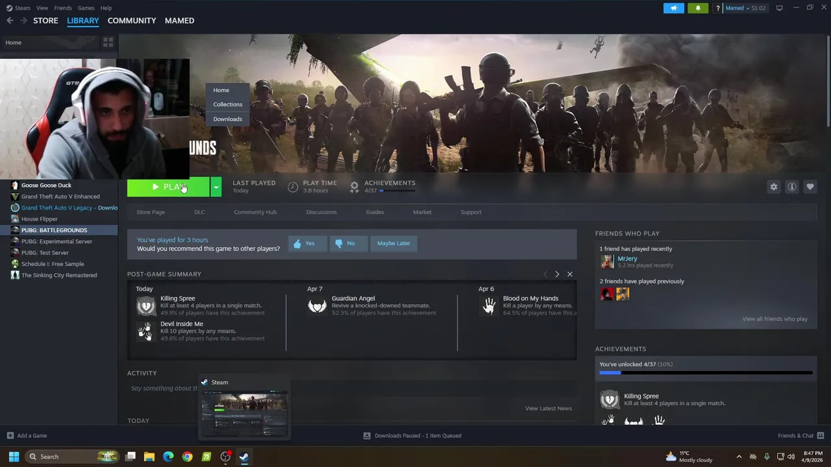Viewport: 831px width, 467px height.
Task: Close the post-game summary with X
Action: pos(570,274)
